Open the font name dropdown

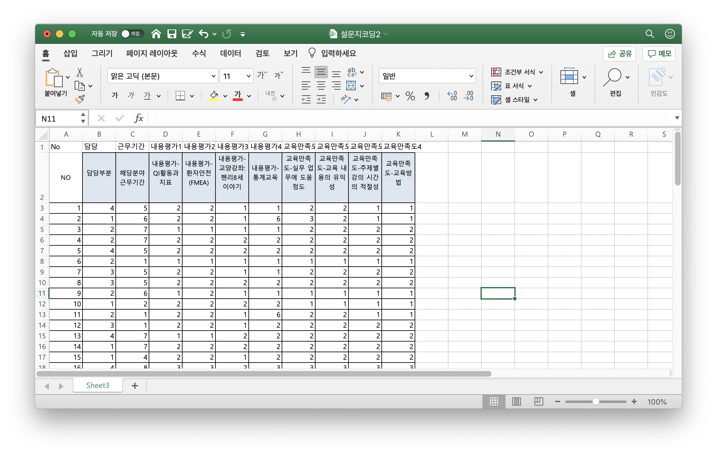tap(213, 76)
